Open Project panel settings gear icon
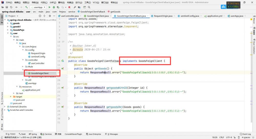This screenshot has height=139, width=256. coord(50,16)
